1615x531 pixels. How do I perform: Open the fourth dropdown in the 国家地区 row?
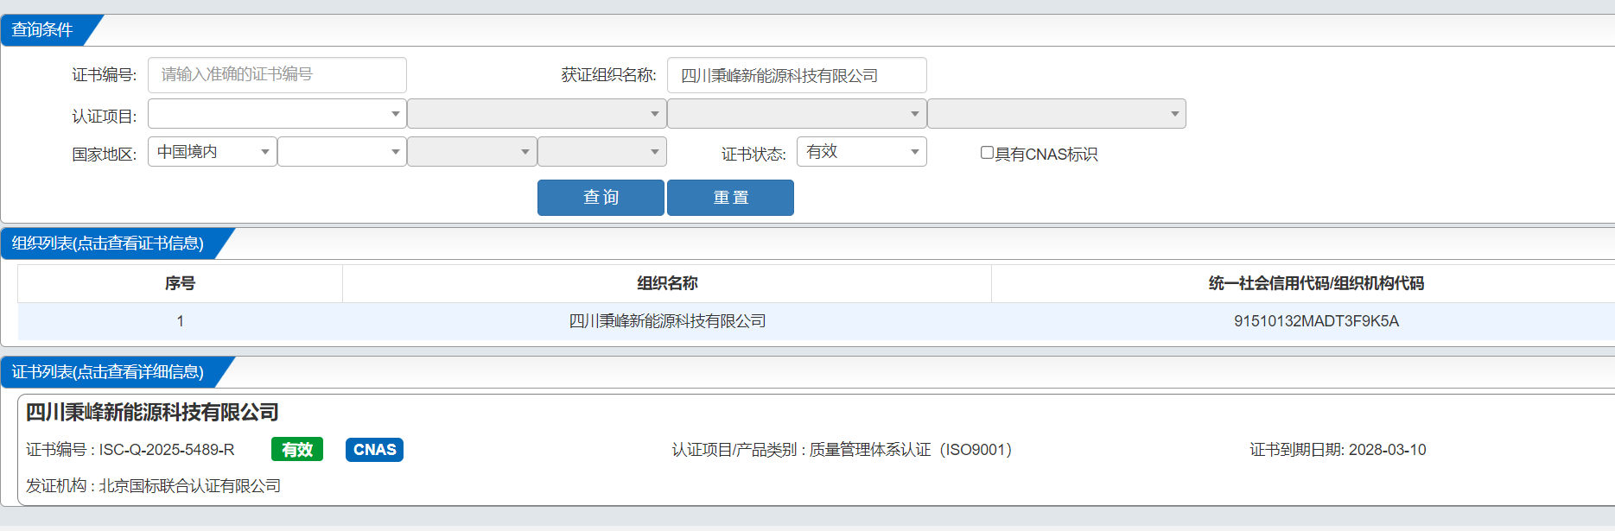[602, 152]
